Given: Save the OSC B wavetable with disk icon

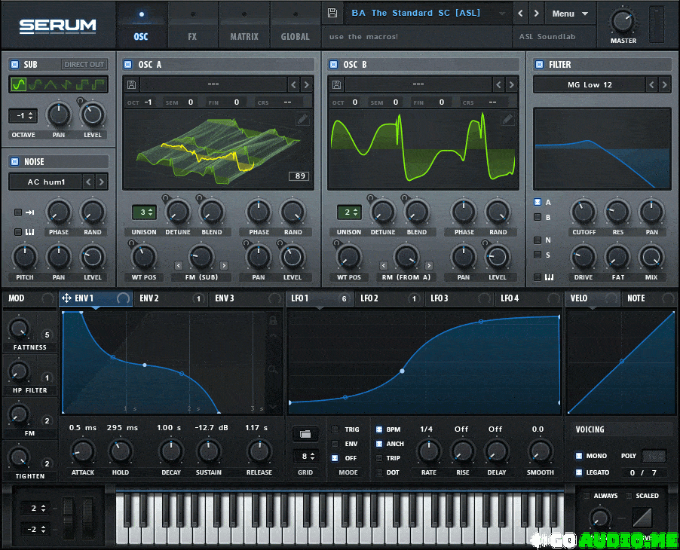Looking at the screenshot, I should (336, 84).
